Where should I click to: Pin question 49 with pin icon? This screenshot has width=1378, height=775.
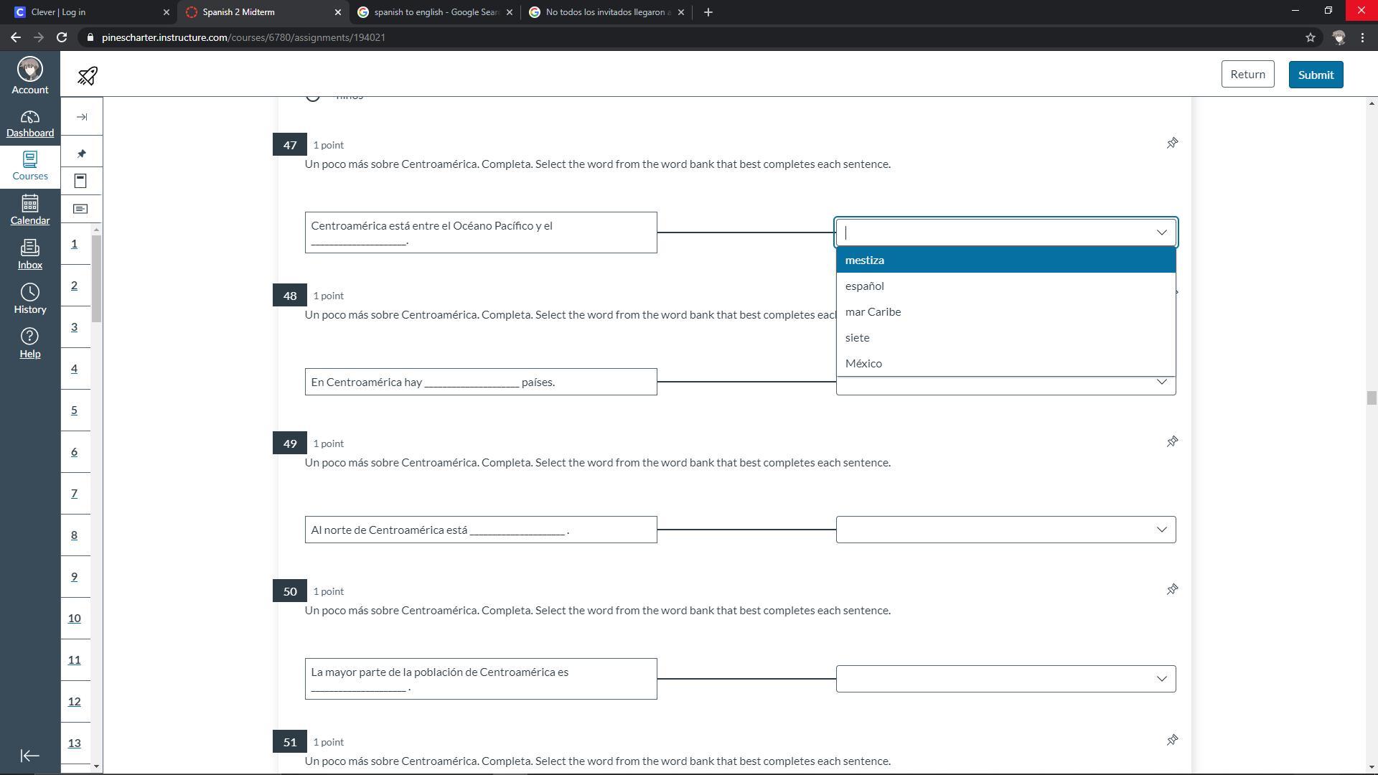pyautogui.click(x=1172, y=442)
